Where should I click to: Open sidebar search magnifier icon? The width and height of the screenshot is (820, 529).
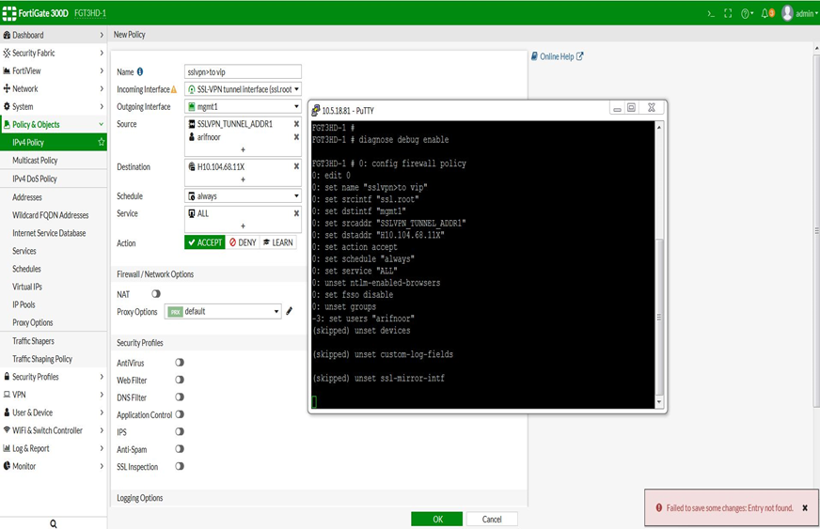[x=54, y=523]
